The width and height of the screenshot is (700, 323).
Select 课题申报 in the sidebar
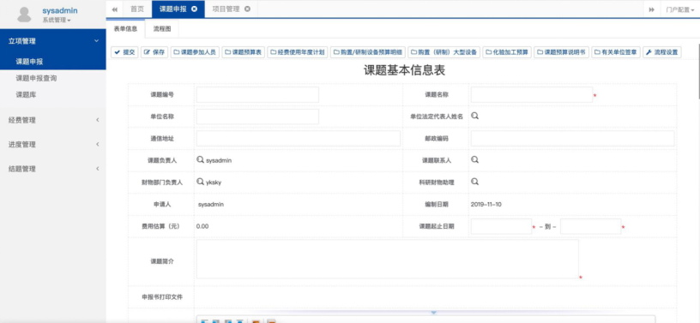point(52,62)
